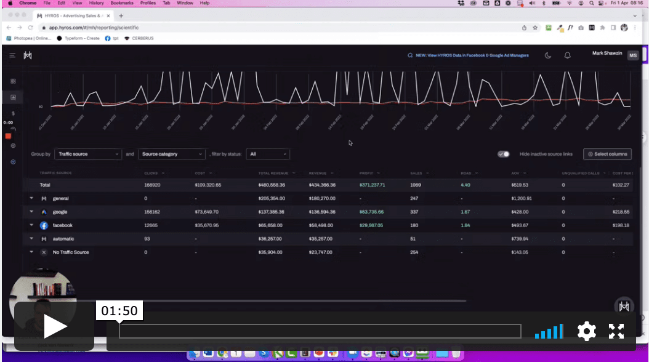
Task: Enter fullscreen on the video player
Action: [x=616, y=331]
